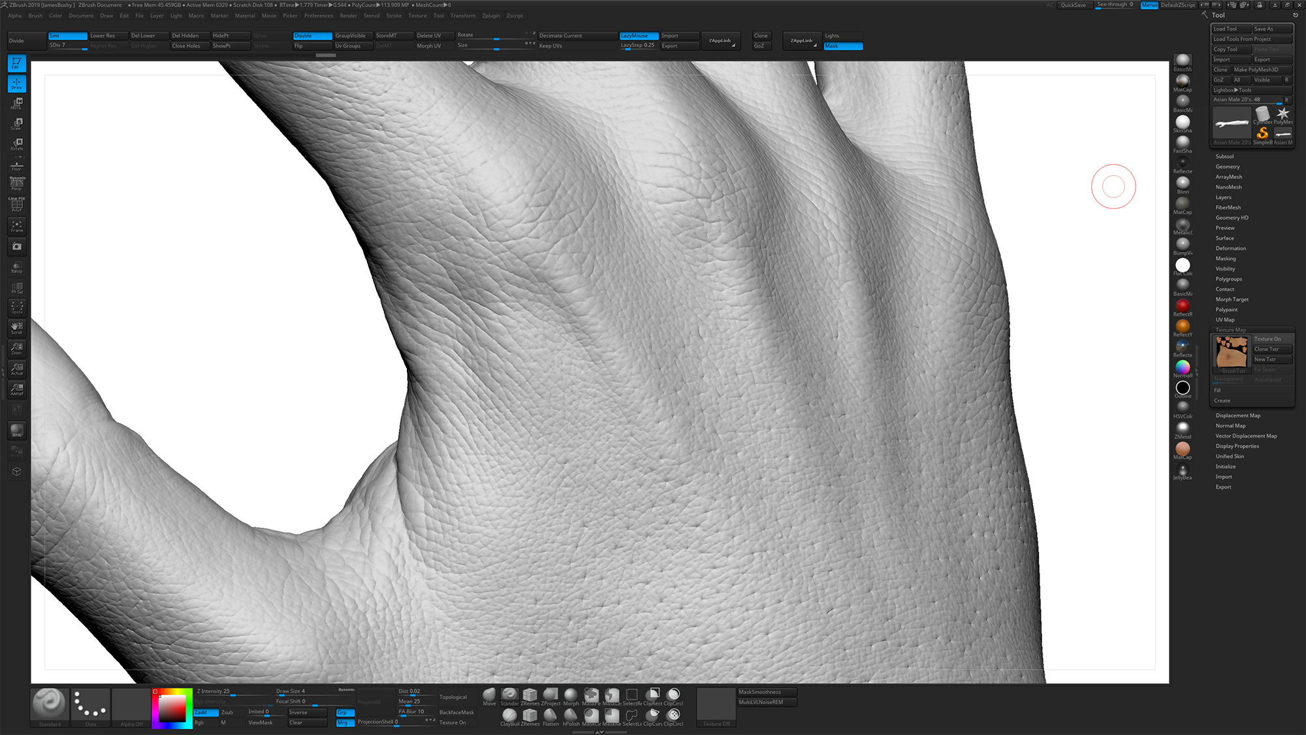The width and height of the screenshot is (1306, 735).
Task: Open the Zplugin menu
Action: pyautogui.click(x=490, y=16)
